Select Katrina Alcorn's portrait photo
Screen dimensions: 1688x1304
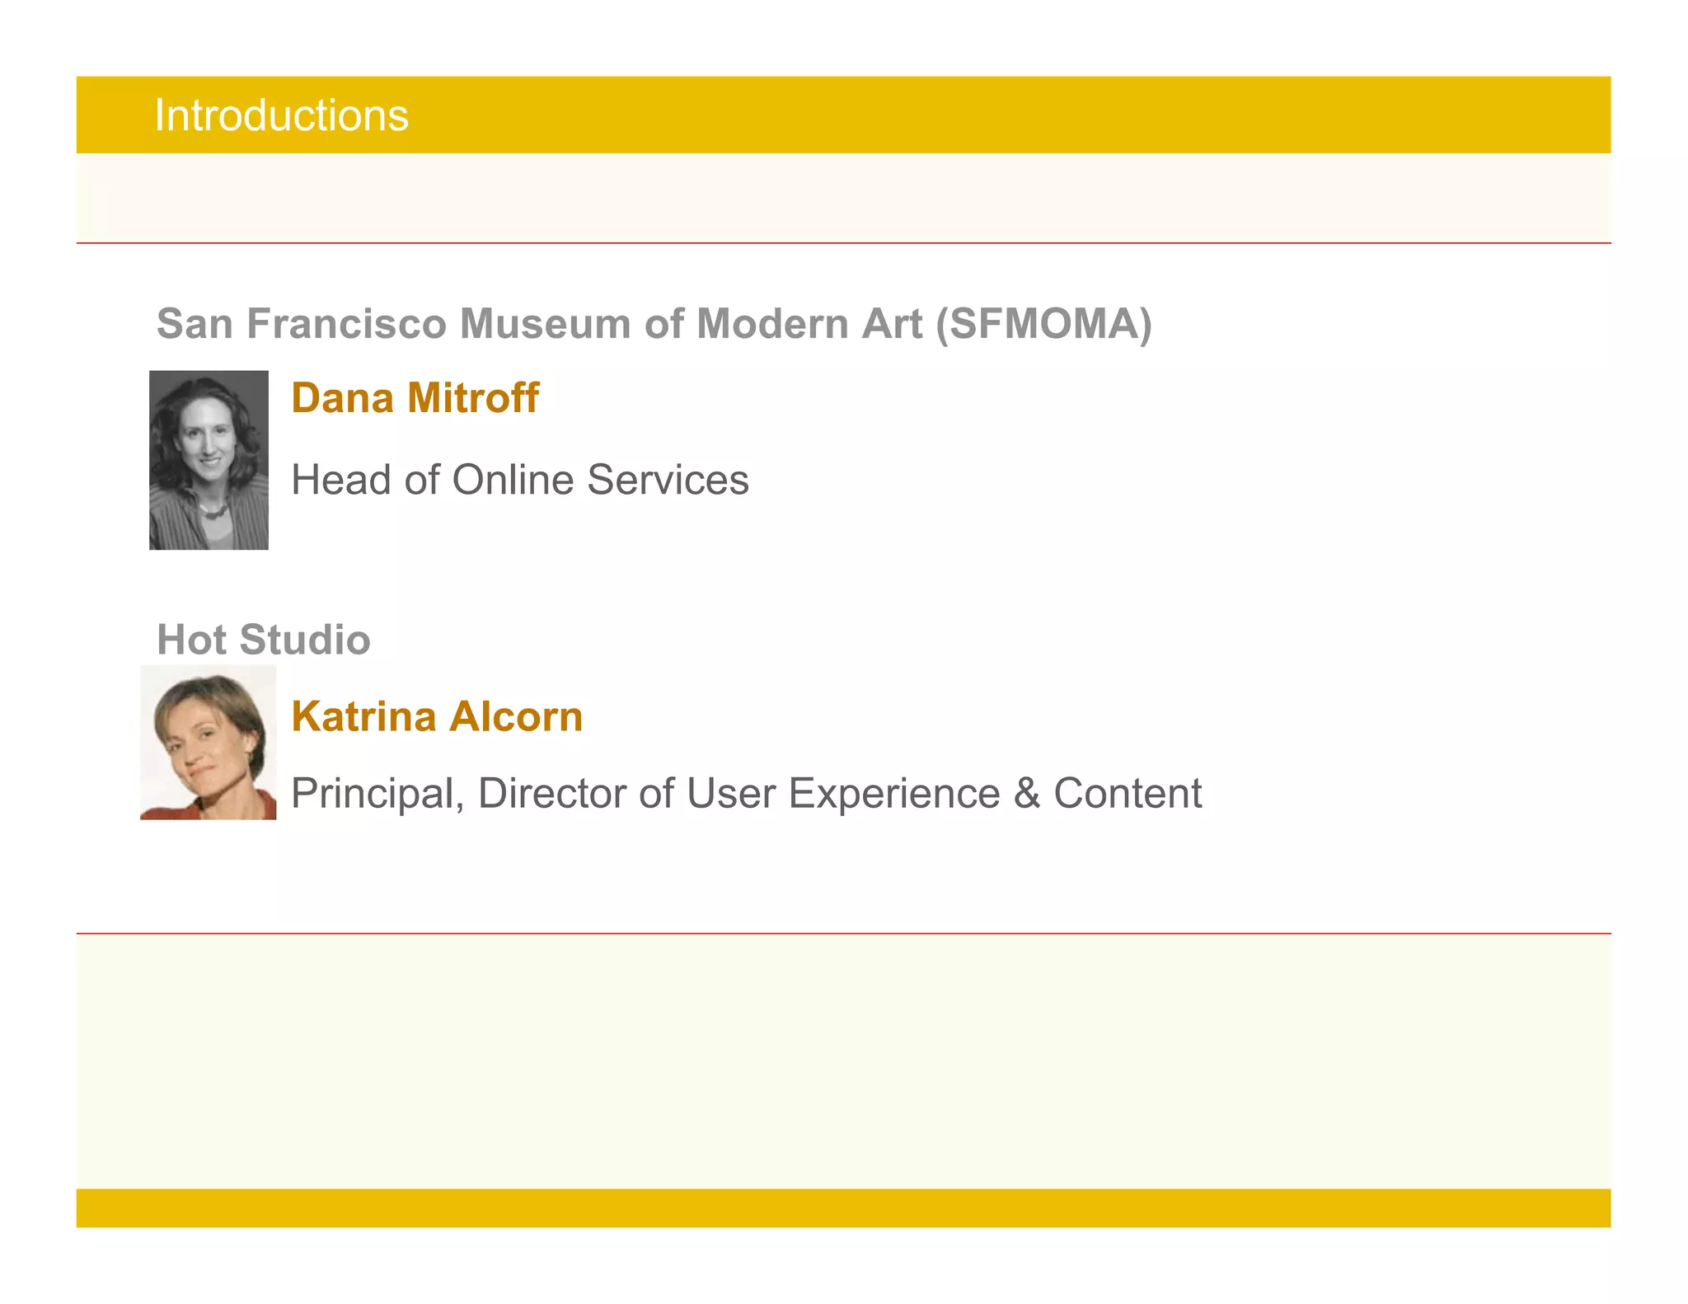209,743
